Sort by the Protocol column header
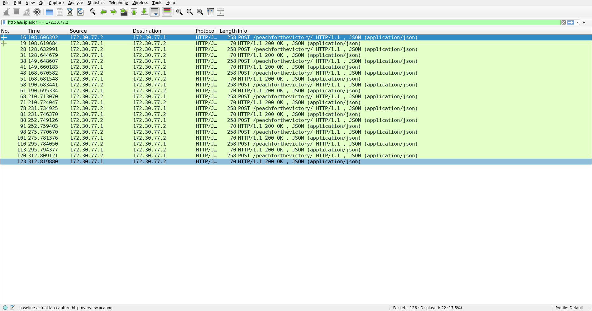Image resolution: width=592 pixels, height=311 pixels. 206,31
